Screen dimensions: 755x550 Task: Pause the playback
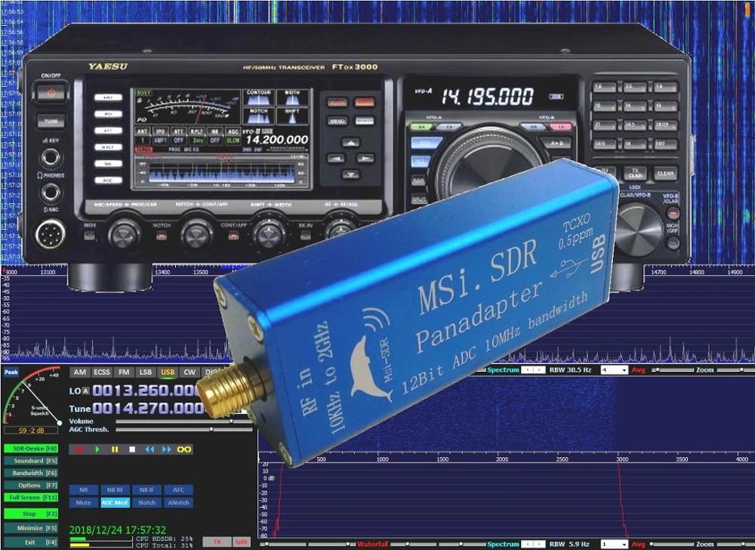[x=115, y=450]
